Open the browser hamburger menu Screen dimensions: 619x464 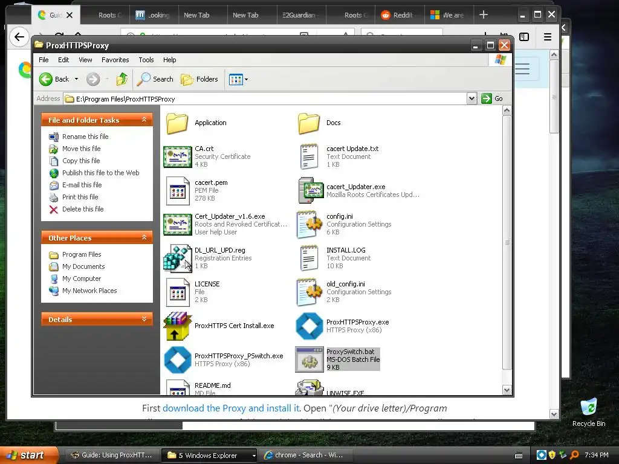click(x=548, y=37)
